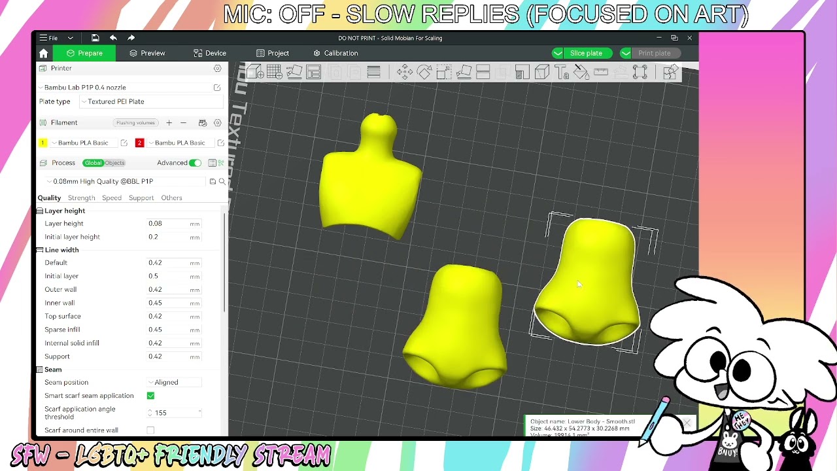Open the Plate type dropdown
The image size is (837, 471).
(x=150, y=101)
